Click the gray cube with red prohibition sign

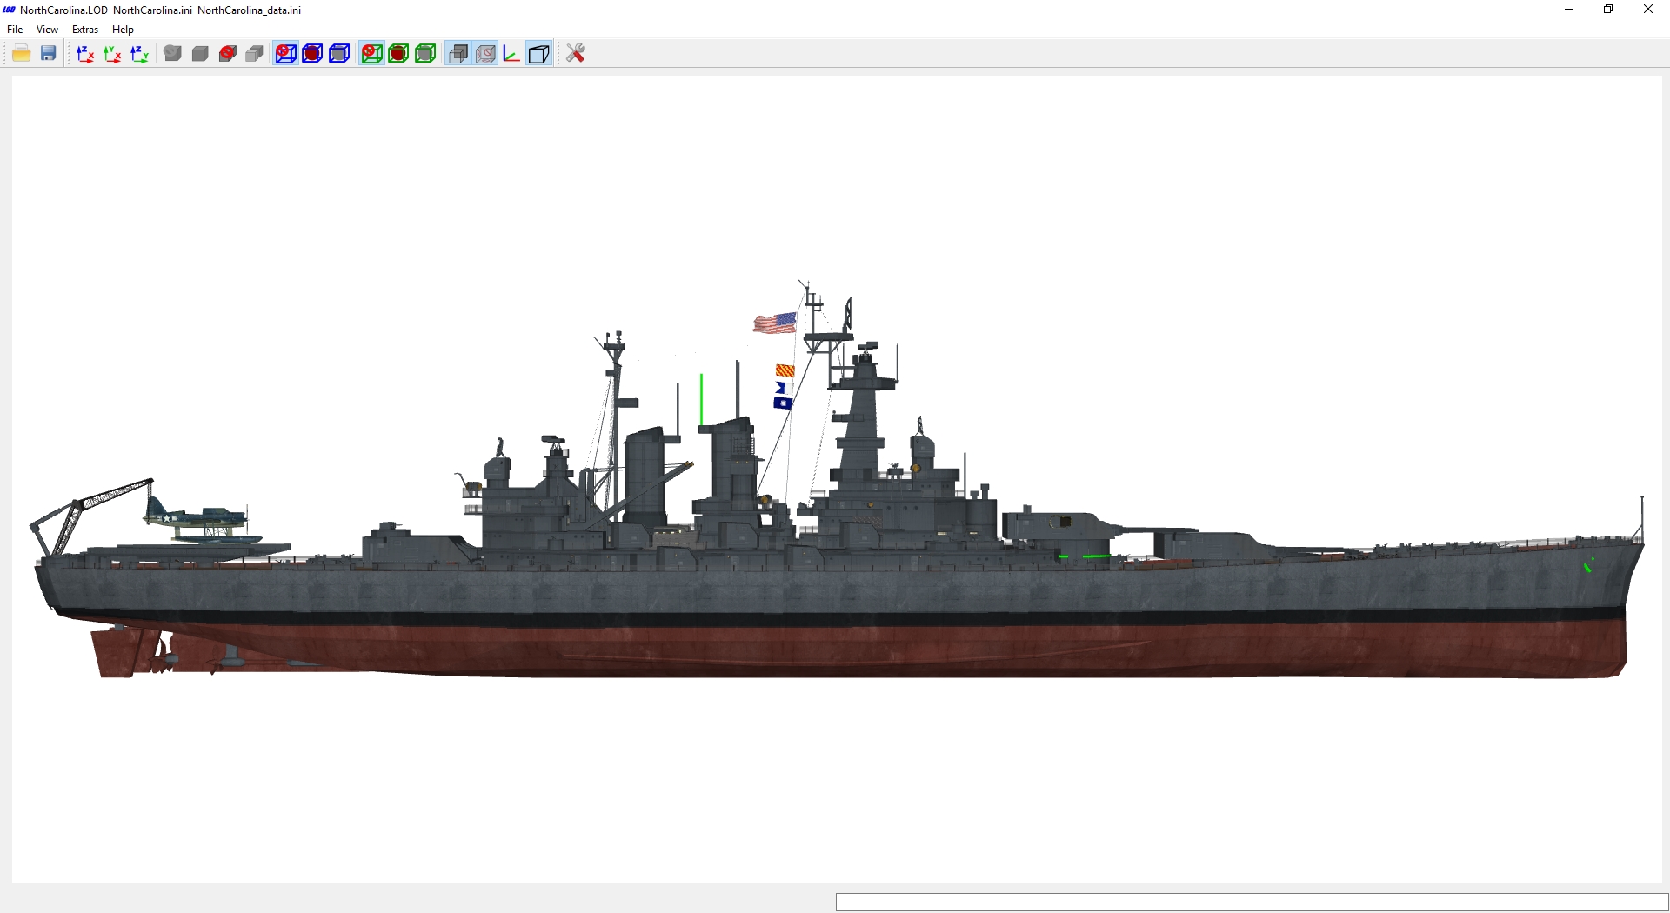pyautogui.click(x=228, y=54)
